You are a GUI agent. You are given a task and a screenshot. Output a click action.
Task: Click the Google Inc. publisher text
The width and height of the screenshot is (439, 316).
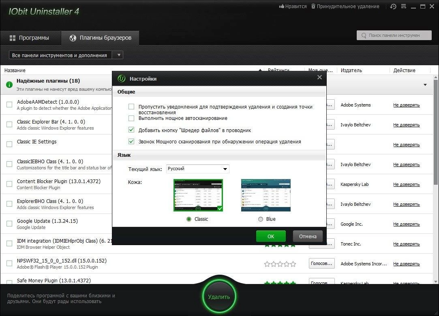click(351, 224)
